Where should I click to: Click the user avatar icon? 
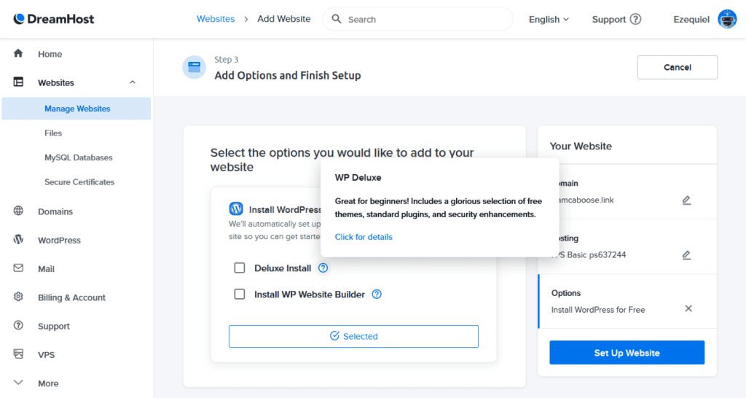coord(726,20)
